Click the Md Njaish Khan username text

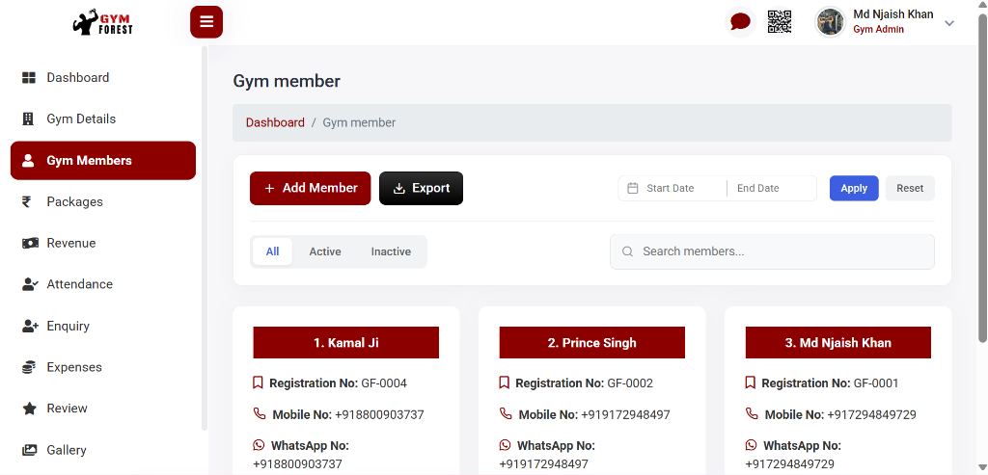click(893, 14)
